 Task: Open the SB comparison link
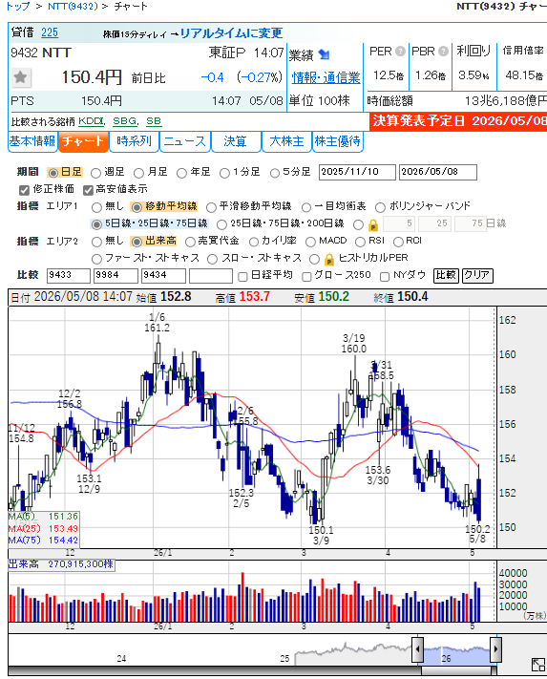click(x=154, y=121)
